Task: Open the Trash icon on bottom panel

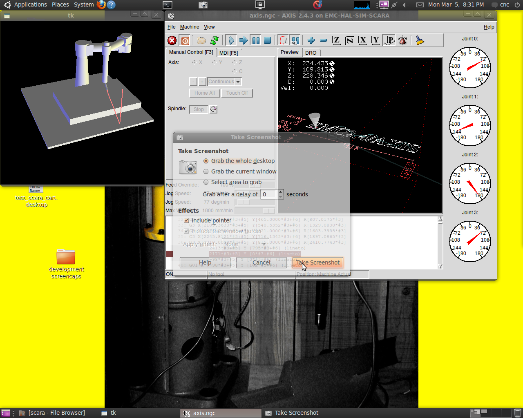Action: point(517,413)
